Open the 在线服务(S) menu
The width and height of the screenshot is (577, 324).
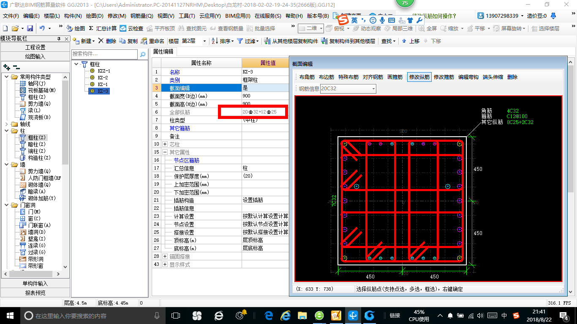click(268, 16)
